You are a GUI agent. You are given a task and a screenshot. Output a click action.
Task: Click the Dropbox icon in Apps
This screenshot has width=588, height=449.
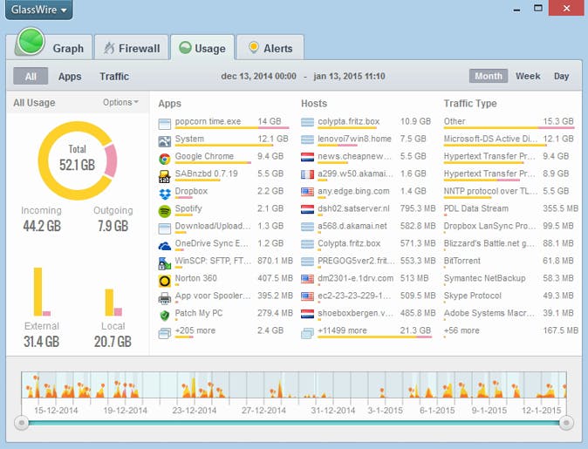[x=164, y=194]
